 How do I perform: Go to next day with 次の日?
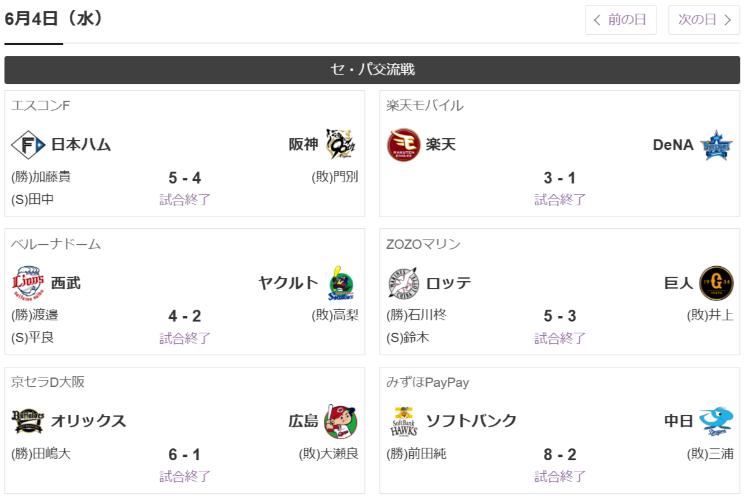pos(704,20)
